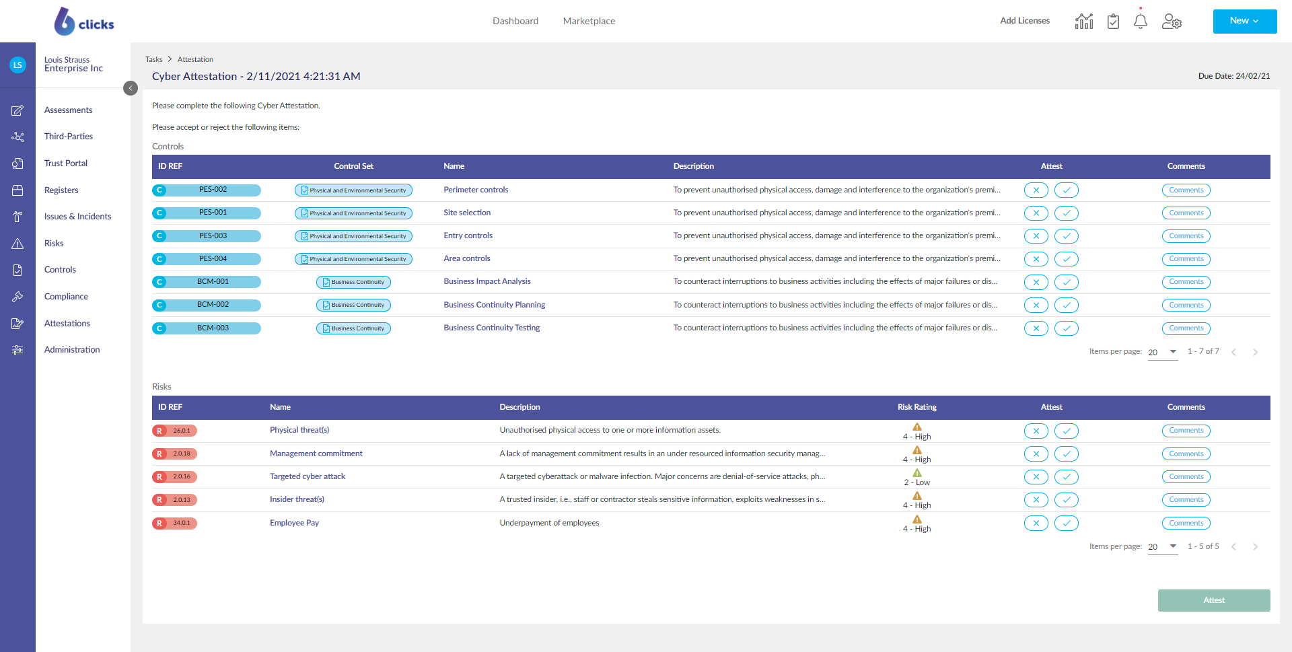
Task: Open the Dashboard tab
Action: [x=515, y=21]
